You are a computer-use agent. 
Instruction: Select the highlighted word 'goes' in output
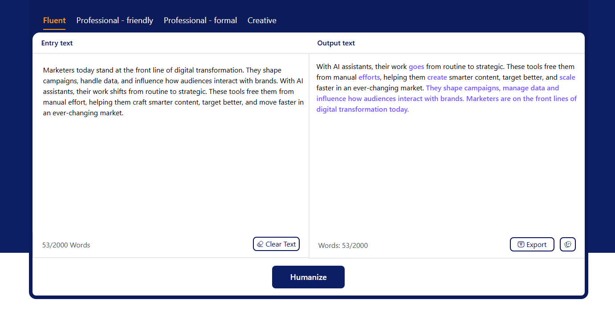coord(416,66)
